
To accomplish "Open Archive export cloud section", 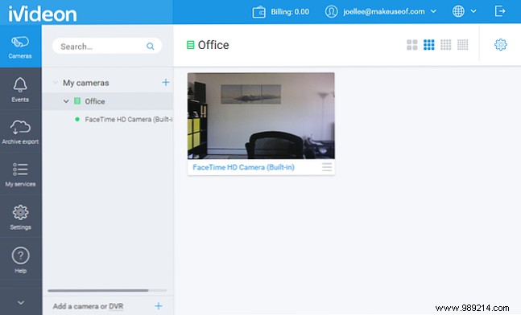I will (20, 132).
